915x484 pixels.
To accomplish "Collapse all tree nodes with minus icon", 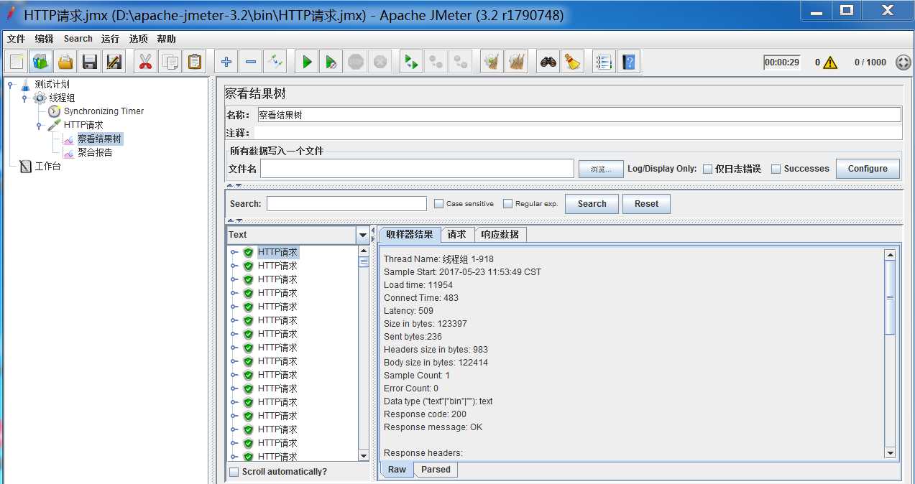I will [x=250, y=62].
